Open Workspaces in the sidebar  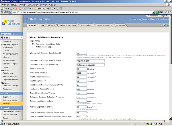[x=8, y=47]
